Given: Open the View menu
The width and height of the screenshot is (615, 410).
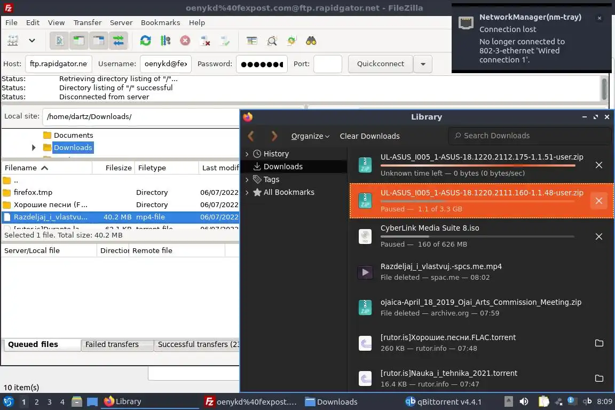Looking at the screenshot, I should coord(56,22).
